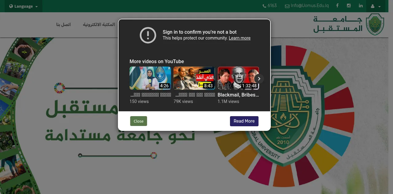Open the Language dropdown

[x=23, y=6]
